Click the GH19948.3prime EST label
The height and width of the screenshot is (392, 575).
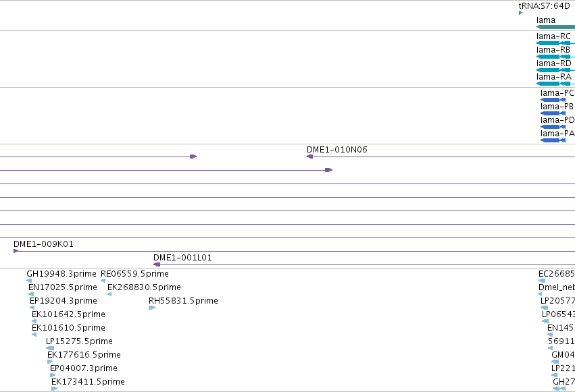(61, 274)
